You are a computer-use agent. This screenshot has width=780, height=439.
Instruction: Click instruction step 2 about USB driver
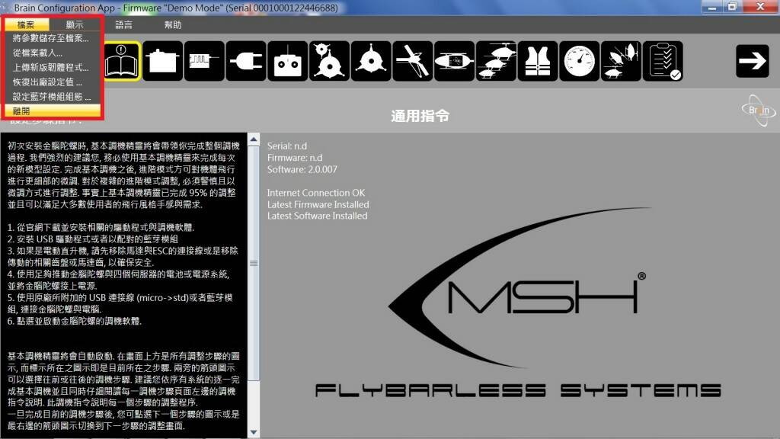(x=93, y=239)
